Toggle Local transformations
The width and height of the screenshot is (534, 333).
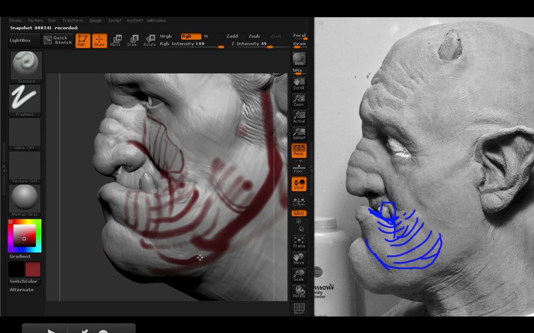pos(299,184)
